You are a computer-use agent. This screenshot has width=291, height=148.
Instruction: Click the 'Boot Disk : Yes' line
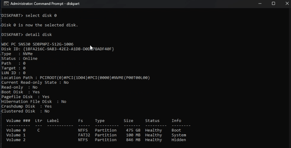(x=20, y=92)
